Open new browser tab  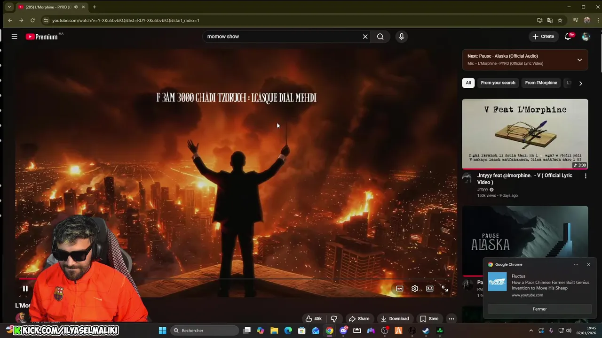[95, 7]
